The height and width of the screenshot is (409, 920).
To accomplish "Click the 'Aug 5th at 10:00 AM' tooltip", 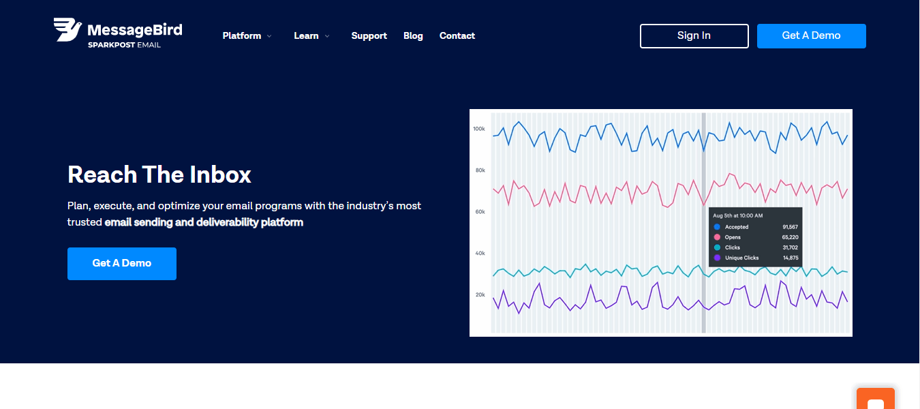I will point(738,215).
